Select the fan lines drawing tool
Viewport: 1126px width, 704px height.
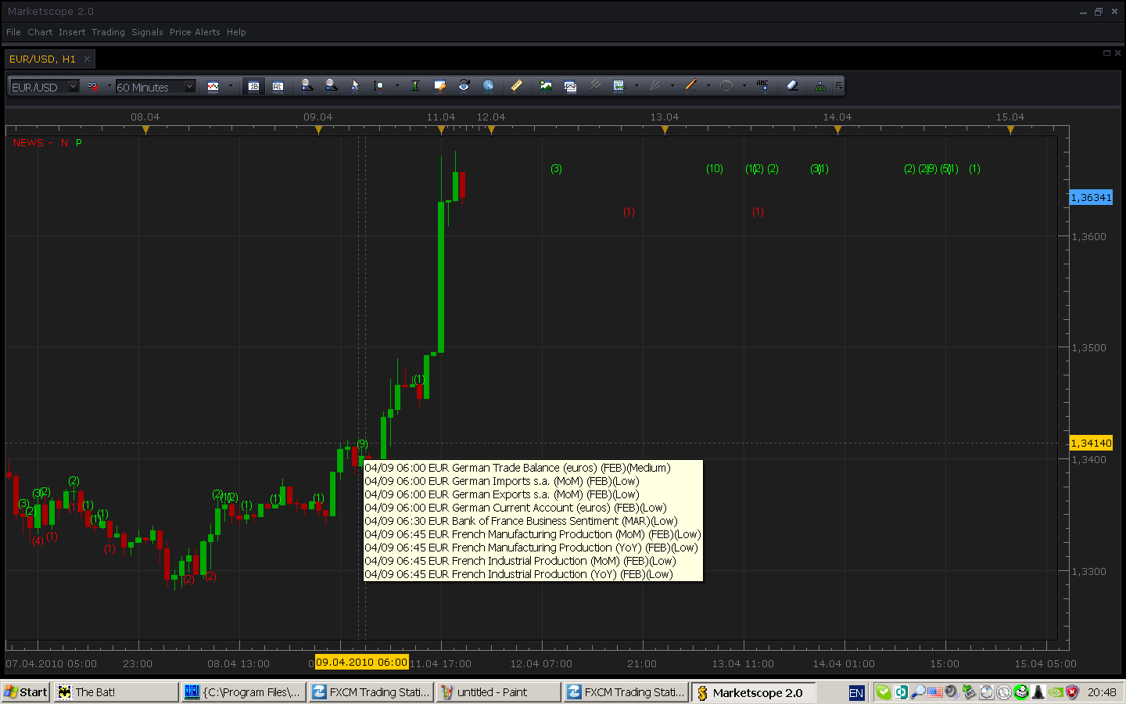tap(654, 86)
